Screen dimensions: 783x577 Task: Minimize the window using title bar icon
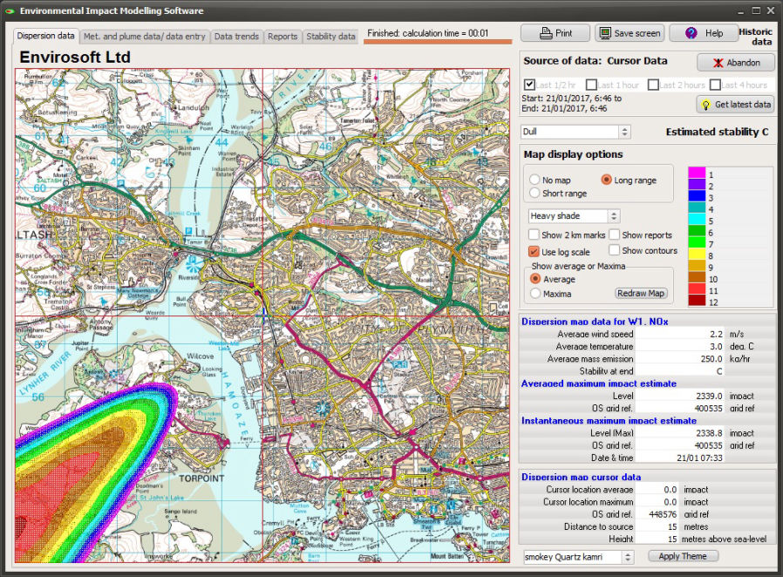(x=740, y=10)
